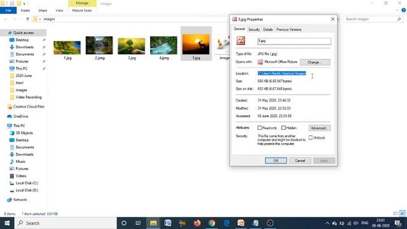Click the Up one level arrow
The height and width of the screenshot is (229, 407).
[28, 19]
